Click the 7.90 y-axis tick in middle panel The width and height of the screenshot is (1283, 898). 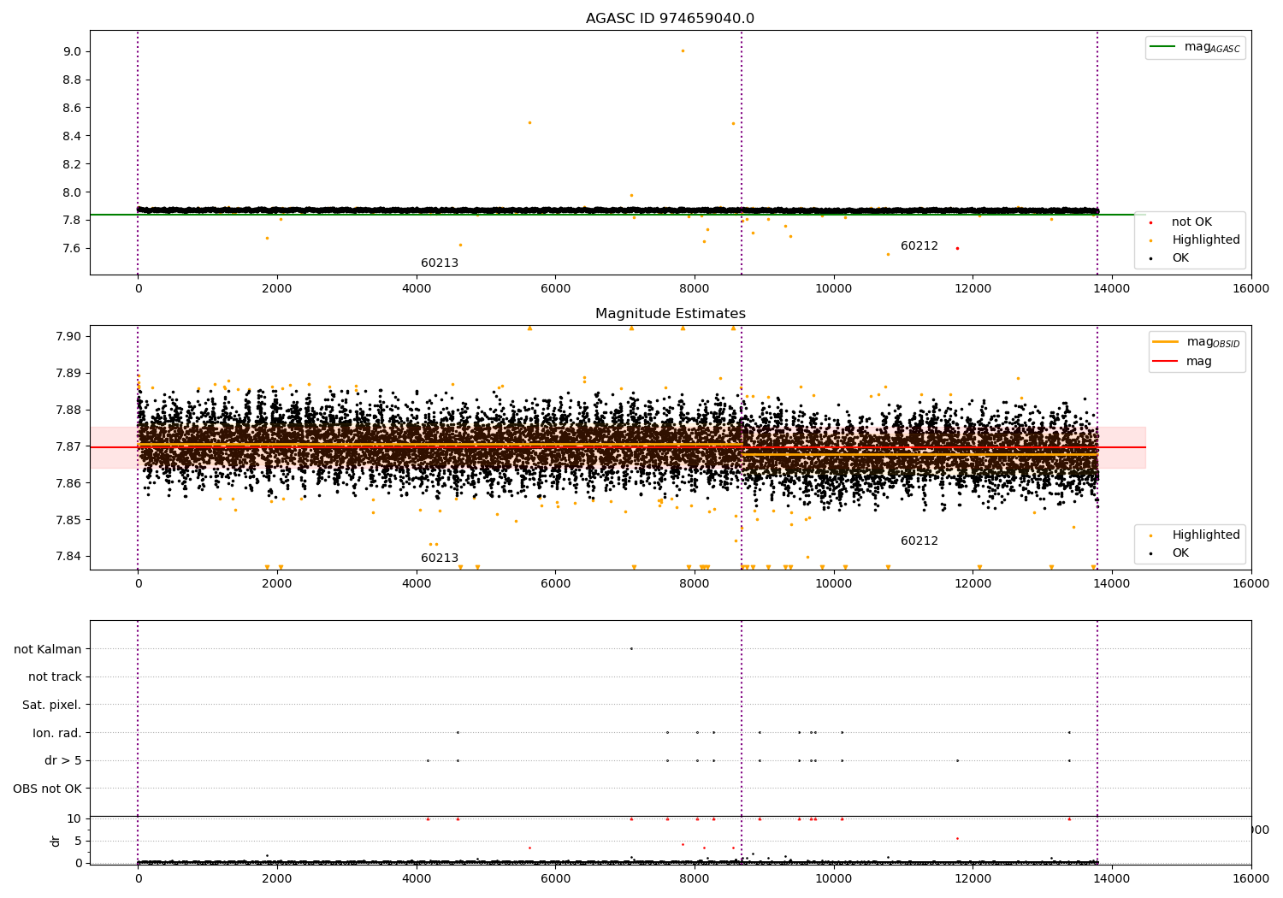click(x=69, y=336)
